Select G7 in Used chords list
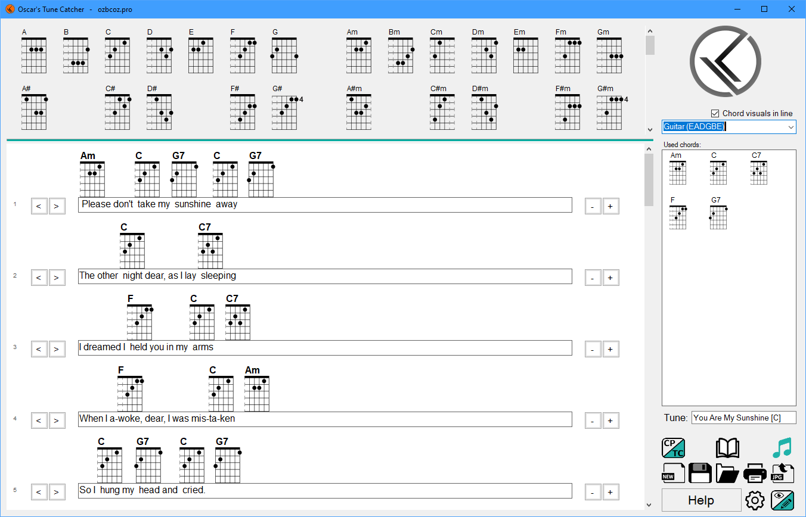 (718, 213)
